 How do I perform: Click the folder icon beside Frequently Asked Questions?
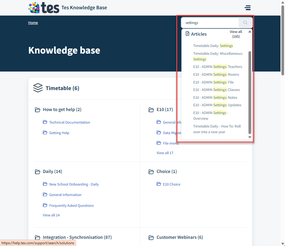pyautogui.click(x=45, y=205)
